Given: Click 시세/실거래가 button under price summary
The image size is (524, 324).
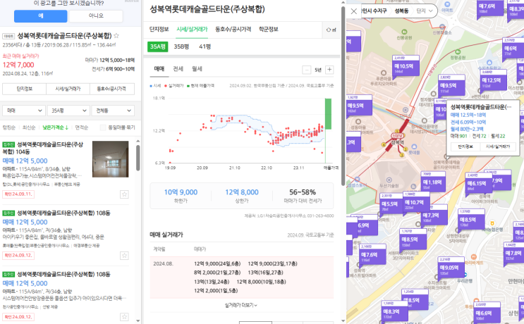Looking at the screenshot, I should [x=68, y=89].
